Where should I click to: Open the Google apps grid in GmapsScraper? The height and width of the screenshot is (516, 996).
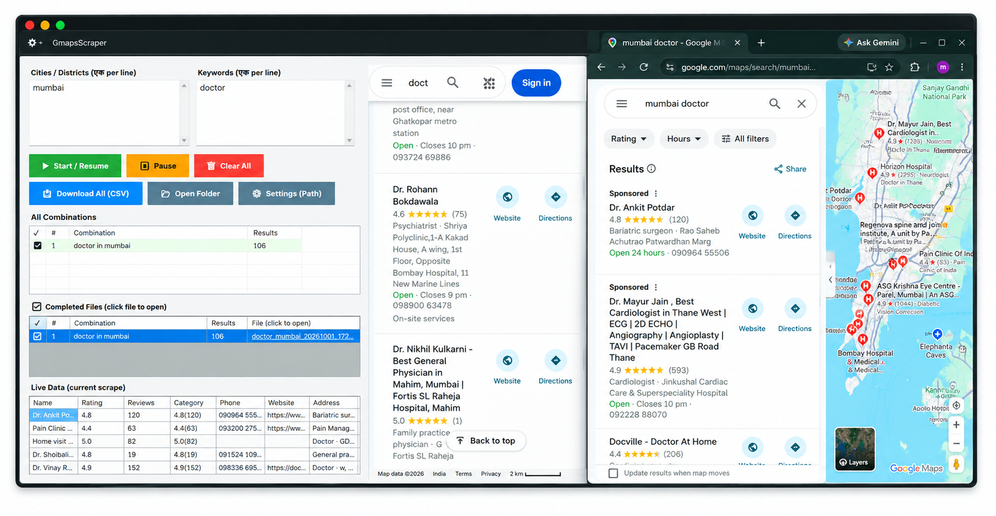click(x=489, y=83)
